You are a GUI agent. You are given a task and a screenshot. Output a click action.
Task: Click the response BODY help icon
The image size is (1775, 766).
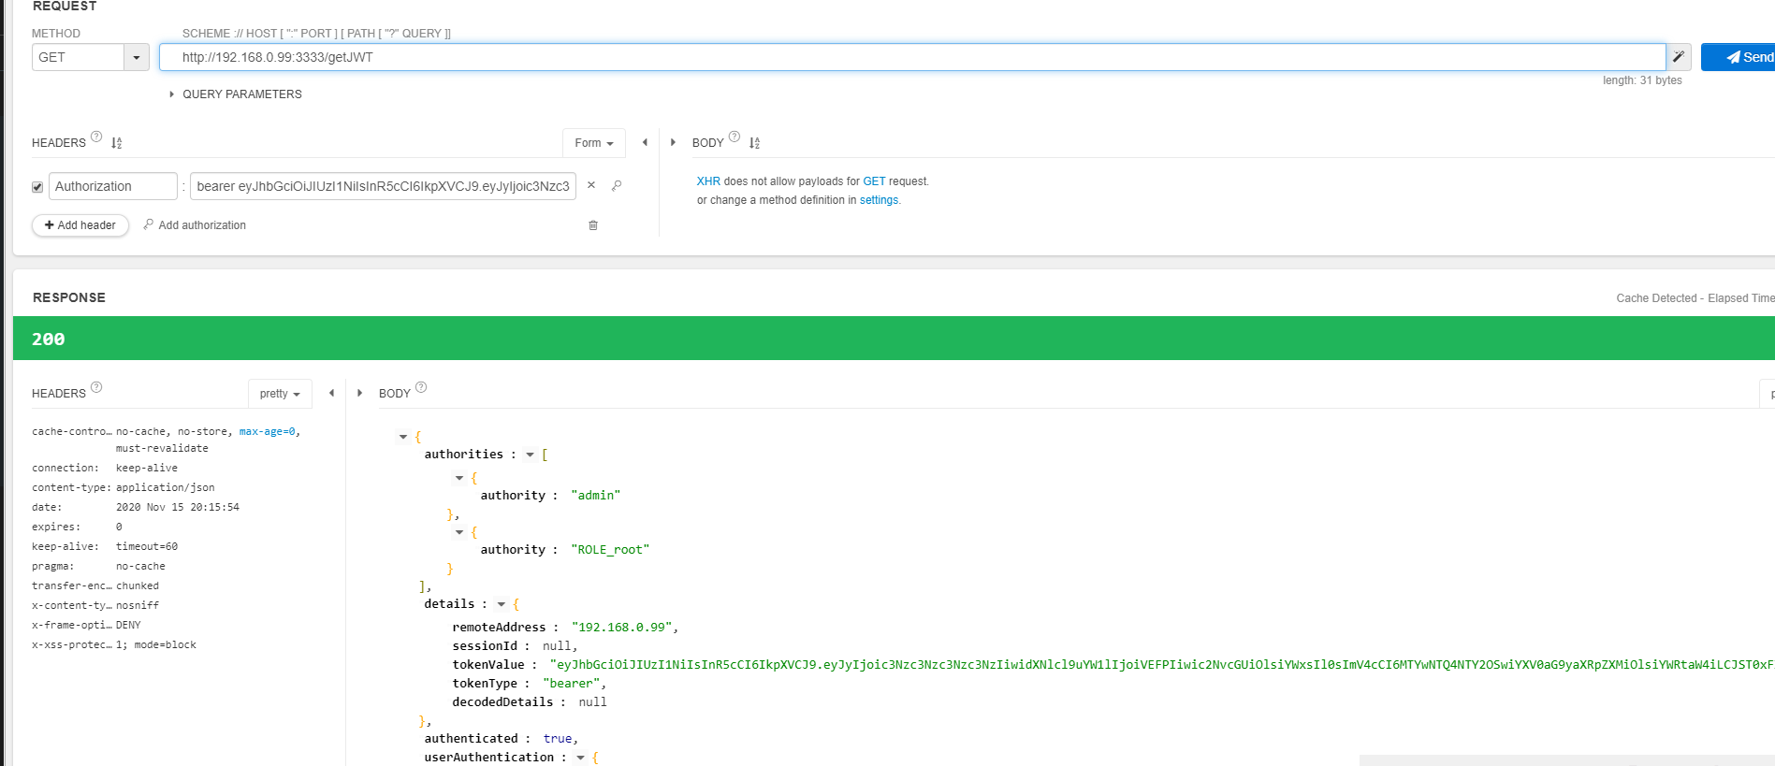click(421, 387)
